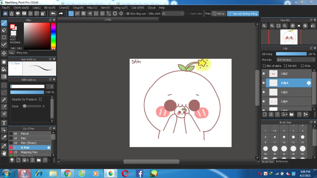Create a new layer in Layer panel
The image size is (317, 178).
[x=265, y=114]
